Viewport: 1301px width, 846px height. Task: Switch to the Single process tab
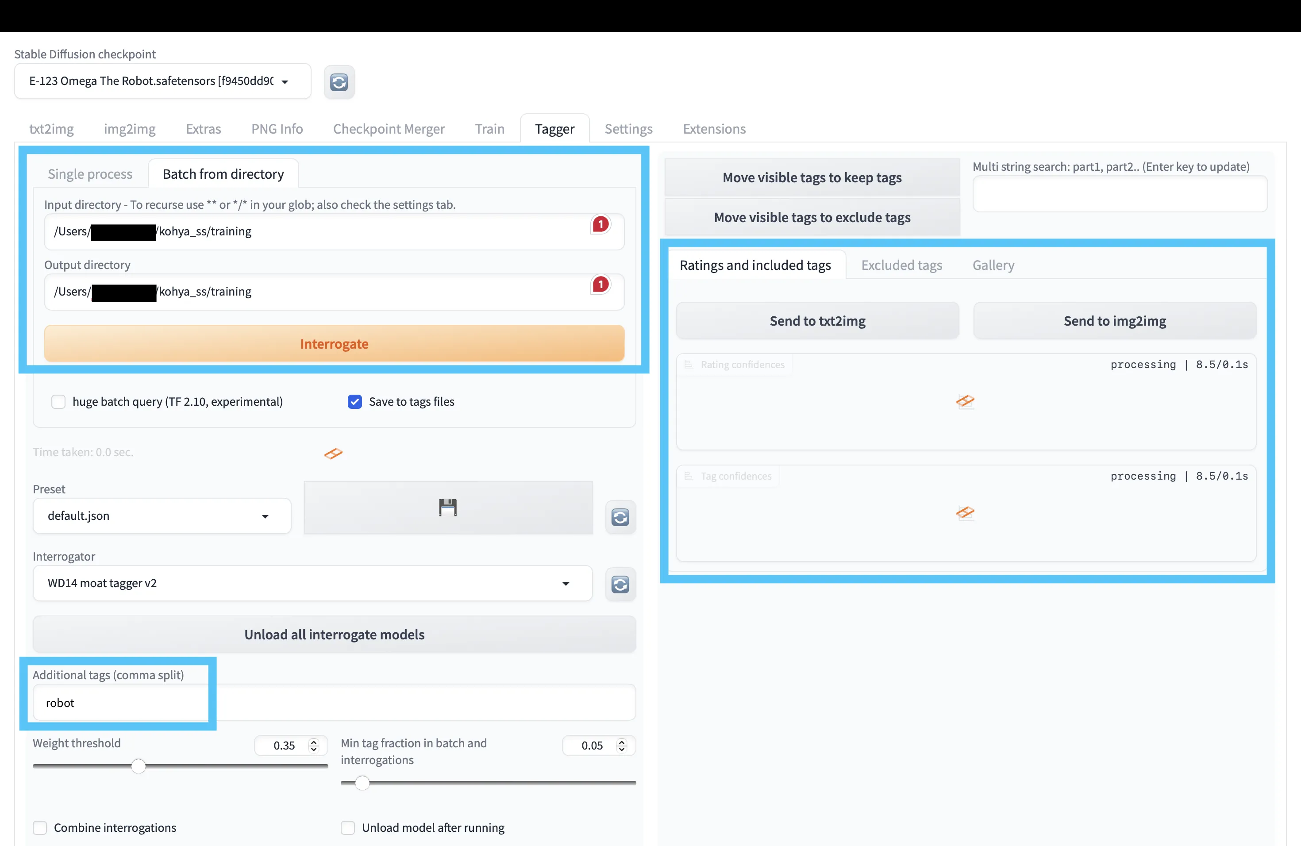point(92,173)
